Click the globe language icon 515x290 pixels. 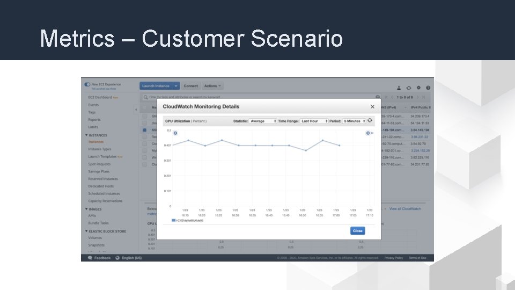(117, 258)
